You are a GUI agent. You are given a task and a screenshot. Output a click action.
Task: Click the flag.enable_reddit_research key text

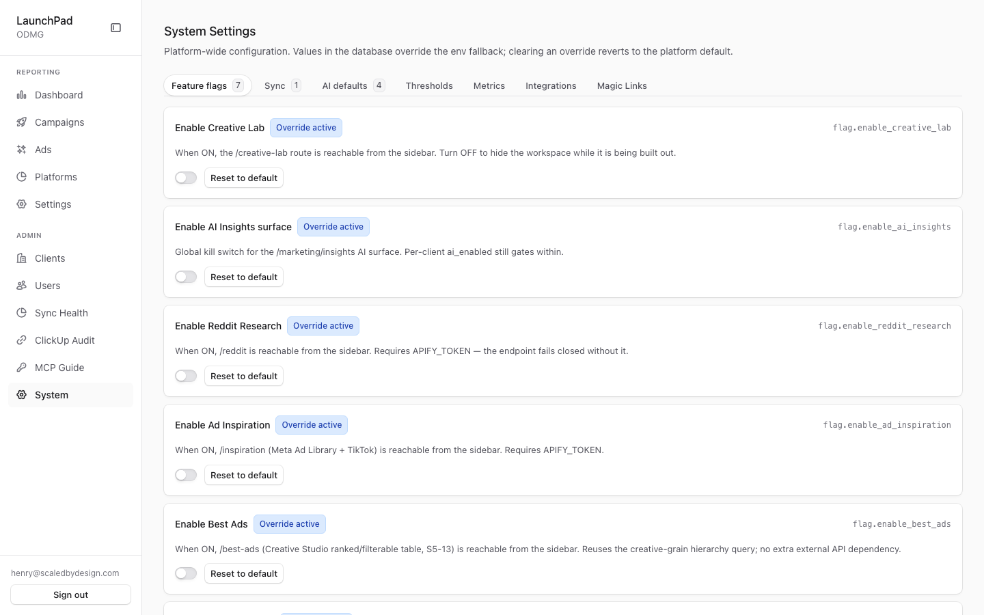884,326
